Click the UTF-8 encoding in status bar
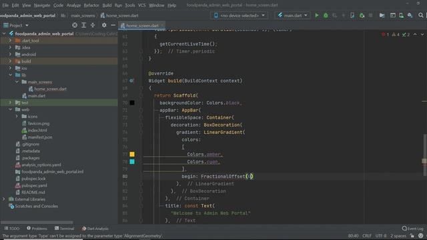This screenshot has height=240, width=427. click(x=381, y=236)
